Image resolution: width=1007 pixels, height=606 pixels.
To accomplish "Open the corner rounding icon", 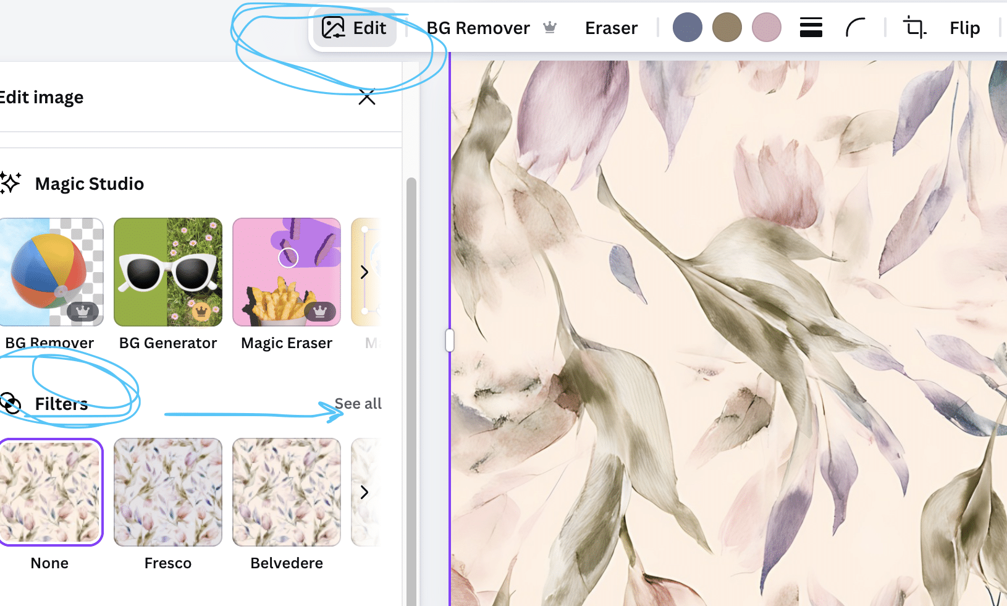I will pyautogui.click(x=855, y=28).
